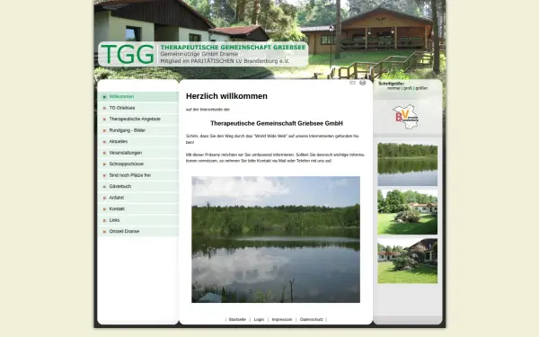Open the Datenschutz footer link
Viewport: 539px width, 337px height.
[312, 319]
